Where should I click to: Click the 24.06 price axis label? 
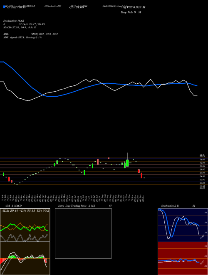(203, 176)
